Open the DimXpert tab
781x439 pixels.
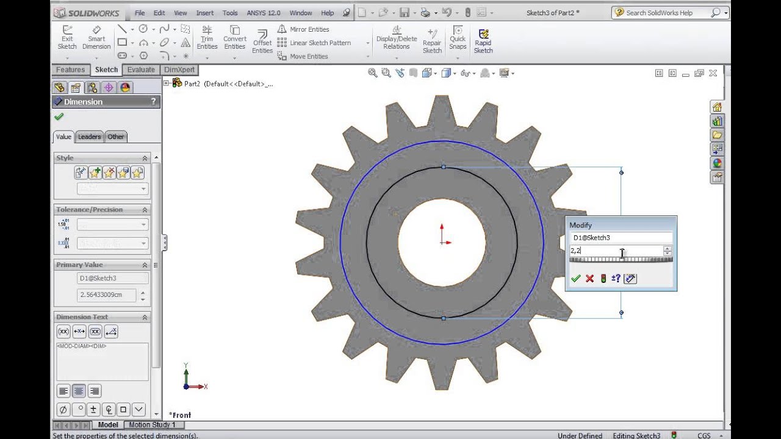point(179,70)
